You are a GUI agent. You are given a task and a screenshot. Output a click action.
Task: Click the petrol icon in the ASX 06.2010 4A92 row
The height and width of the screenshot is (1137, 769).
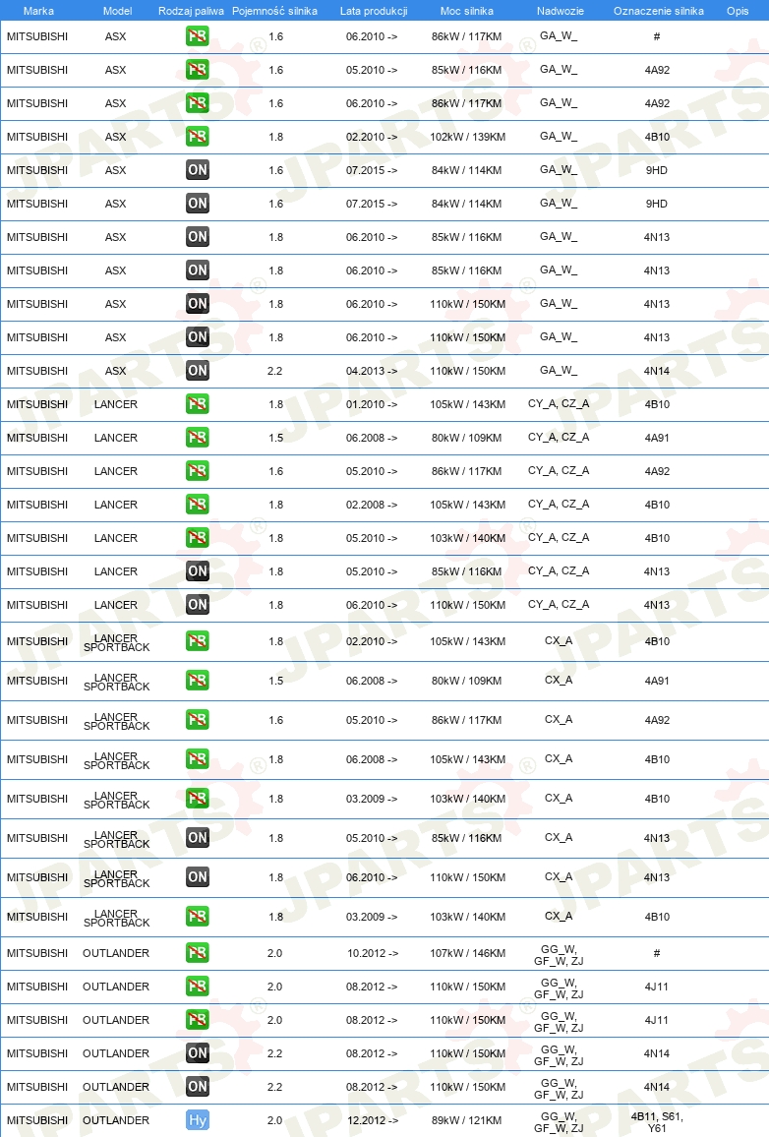[197, 103]
